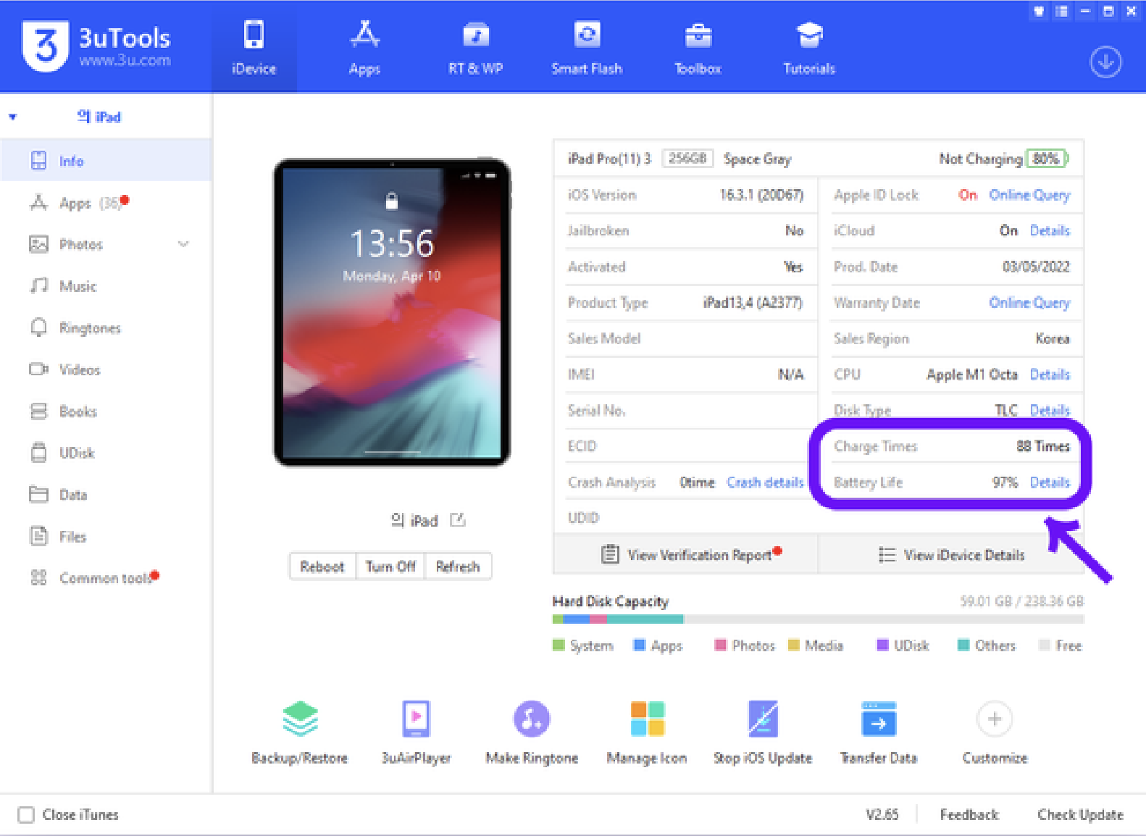Open the Make Ringtone tool
This screenshot has height=836, width=1146.
tap(532, 732)
